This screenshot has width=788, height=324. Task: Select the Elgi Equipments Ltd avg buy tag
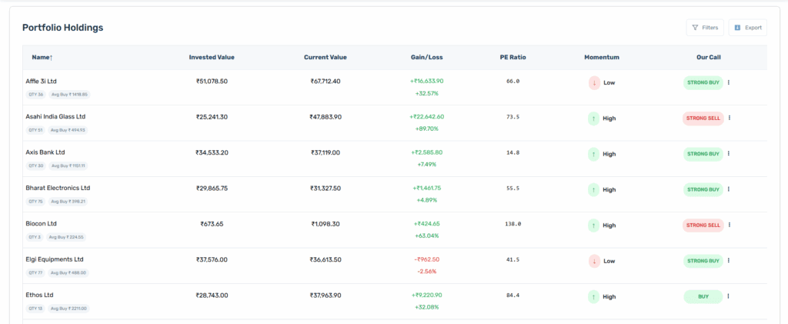click(69, 272)
